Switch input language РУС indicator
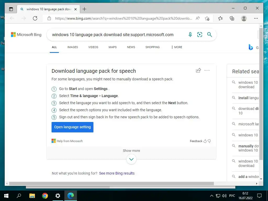 click(232, 196)
